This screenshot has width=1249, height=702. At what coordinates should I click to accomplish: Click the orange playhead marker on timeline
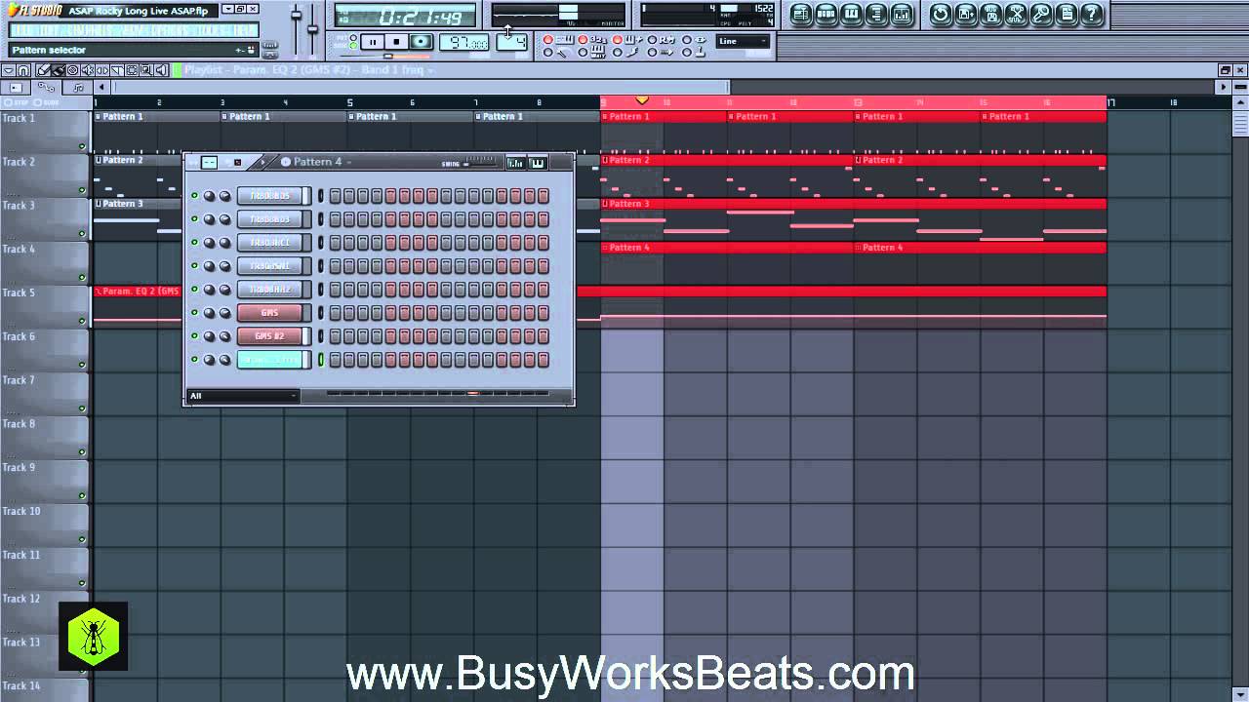pyautogui.click(x=641, y=100)
